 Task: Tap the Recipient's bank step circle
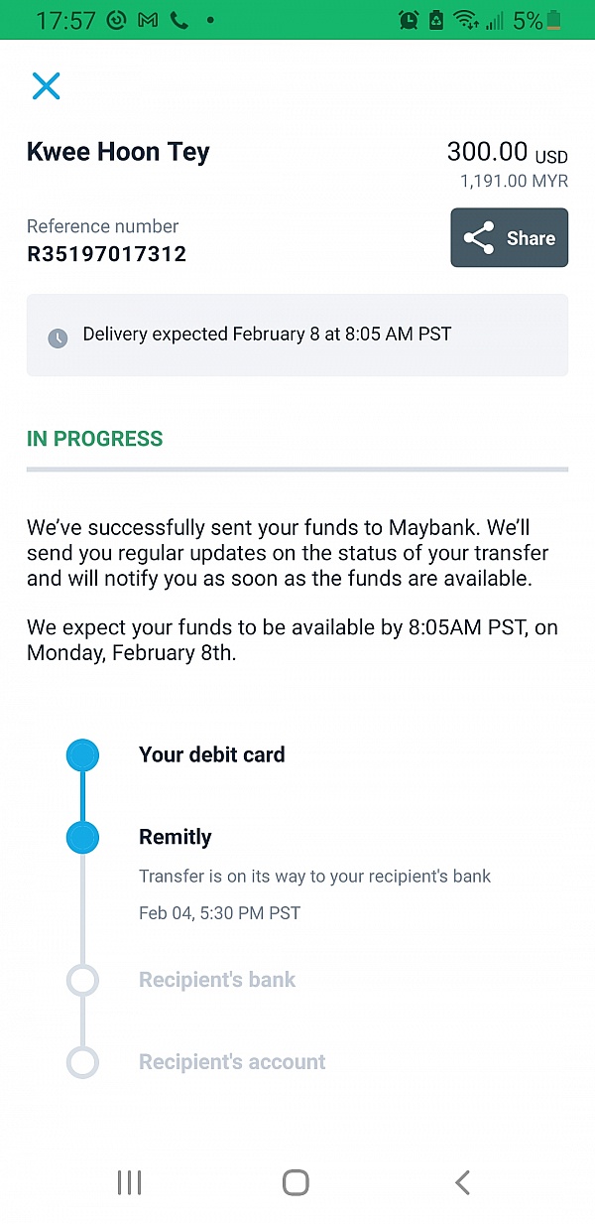(82, 981)
